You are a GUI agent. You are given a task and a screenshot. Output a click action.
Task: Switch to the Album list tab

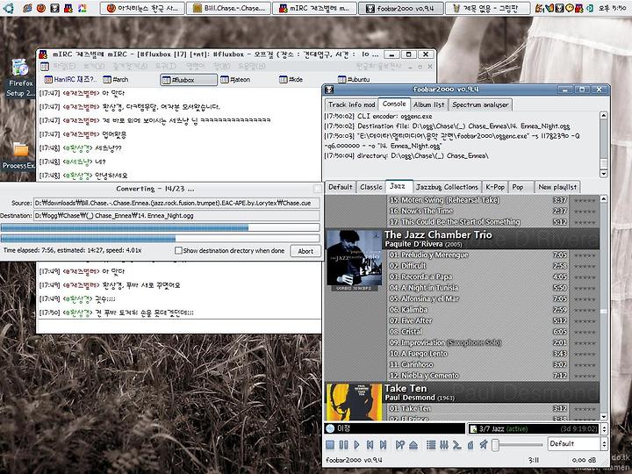pyautogui.click(x=429, y=104)
